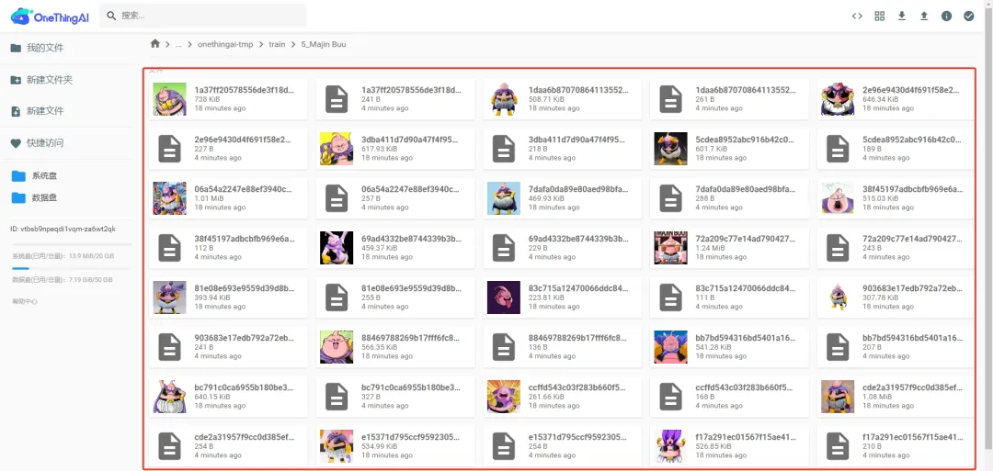Click the magnifier icon in search bar
This screenshot has height=471, width=993.
(x=111, y=16)
